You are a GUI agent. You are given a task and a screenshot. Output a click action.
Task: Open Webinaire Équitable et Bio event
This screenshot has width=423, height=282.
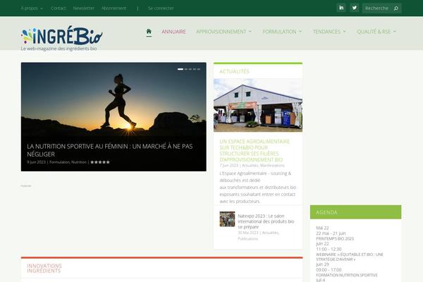pyautogui.click(x=350, y=257)
